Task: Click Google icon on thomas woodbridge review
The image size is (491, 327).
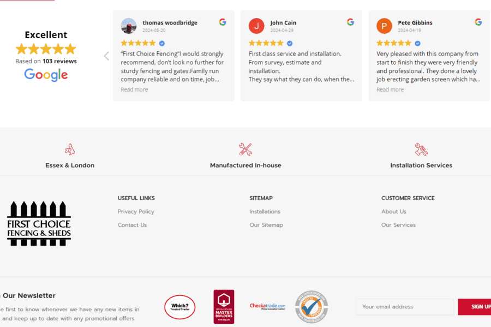Action: tap(223, 22)
